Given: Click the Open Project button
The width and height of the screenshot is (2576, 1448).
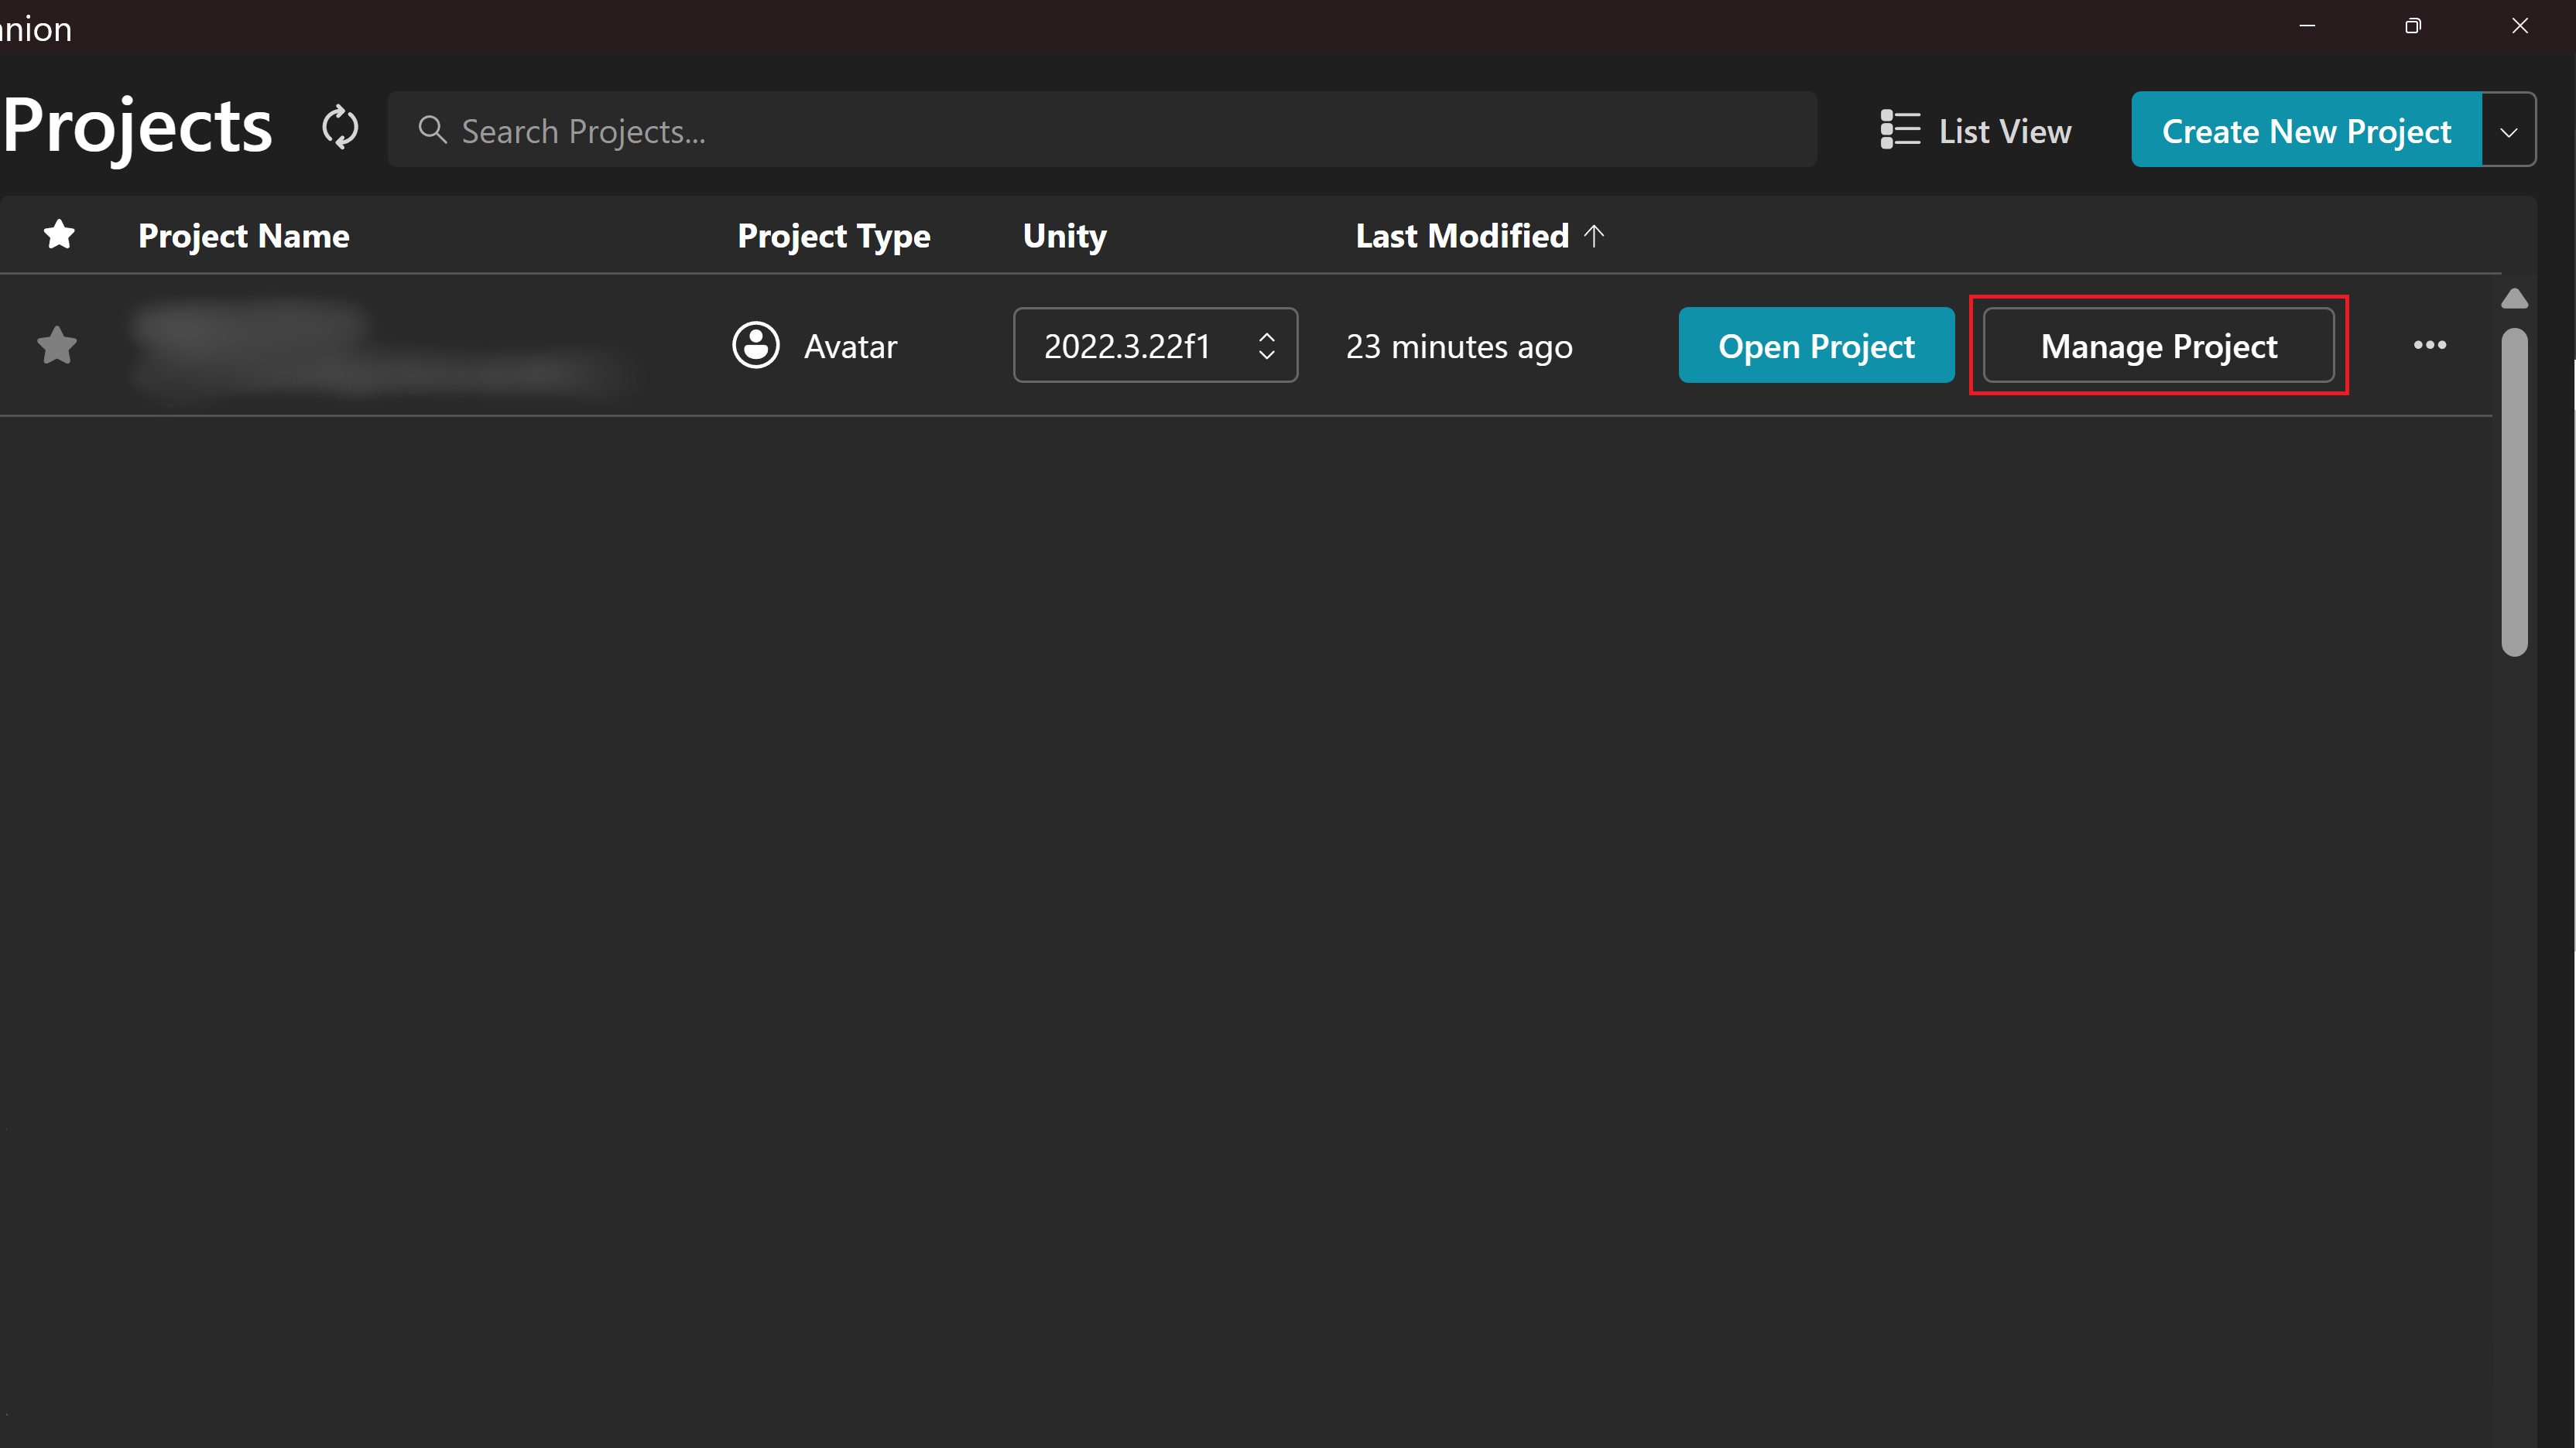Looking at the screenshot, I should 1816,346.
